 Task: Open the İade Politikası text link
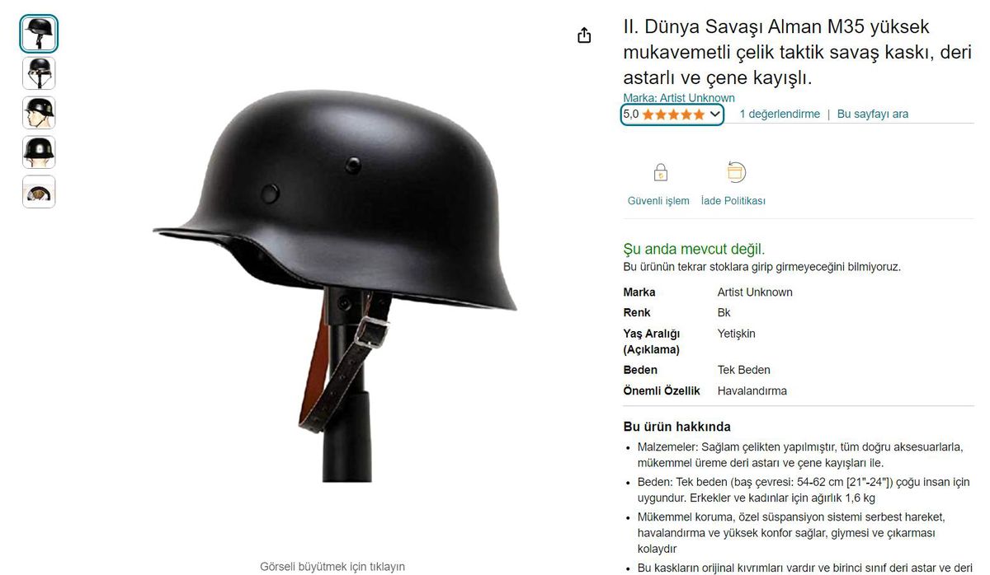point(733,201)
